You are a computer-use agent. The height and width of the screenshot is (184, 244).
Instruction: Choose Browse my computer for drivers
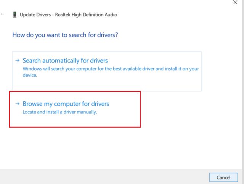75,109
